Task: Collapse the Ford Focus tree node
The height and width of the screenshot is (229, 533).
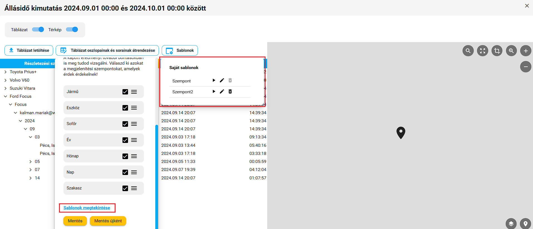Action: [x=6, y=96]
